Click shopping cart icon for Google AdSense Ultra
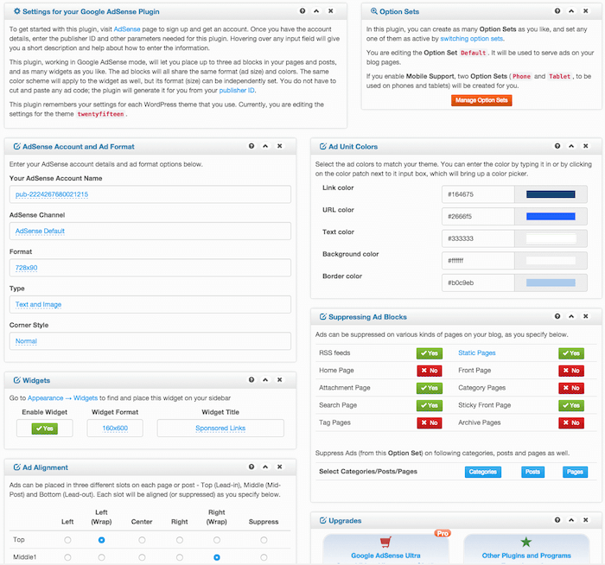This screenshot has height=565, width=605. 385,542
